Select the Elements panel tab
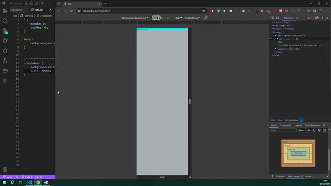Screen dimensions: 331x186 [x=289, y=18]
